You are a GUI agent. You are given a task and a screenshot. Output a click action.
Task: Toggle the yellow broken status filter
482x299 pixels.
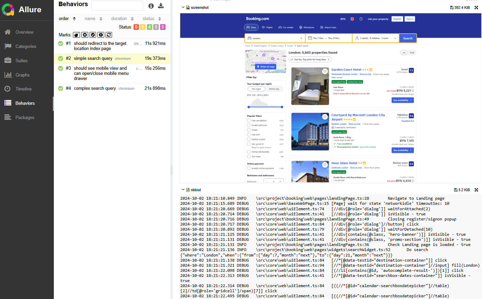[143, 27]
